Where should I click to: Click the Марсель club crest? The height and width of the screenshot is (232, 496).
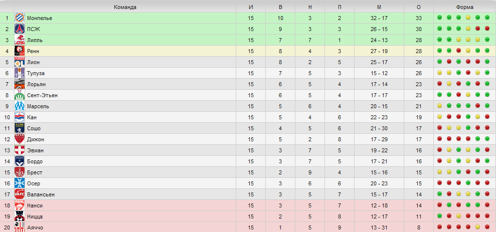pyautogui.click(x=20, y=106)
